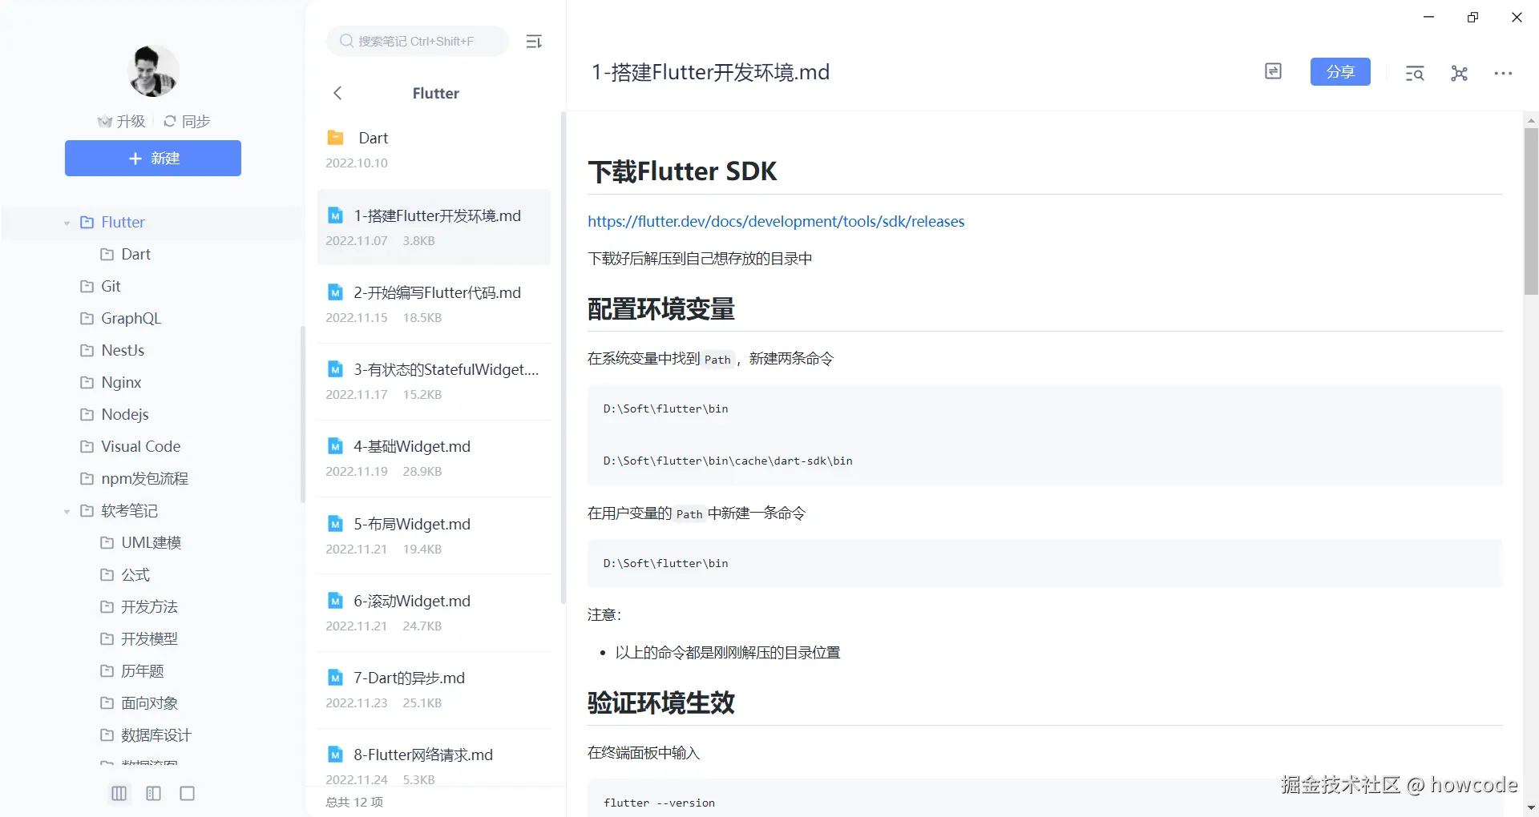Viewport: 1539px width, 817px height.
Task: Collapse the Flutter folder tree arrow
Action: (x=67, y=223)
